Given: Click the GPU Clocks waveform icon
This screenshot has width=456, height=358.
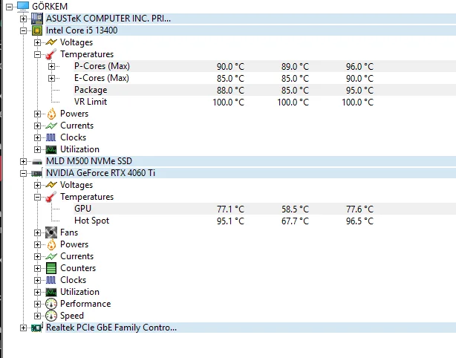Looking at the screenshot, I should click(x=51, y=280).
